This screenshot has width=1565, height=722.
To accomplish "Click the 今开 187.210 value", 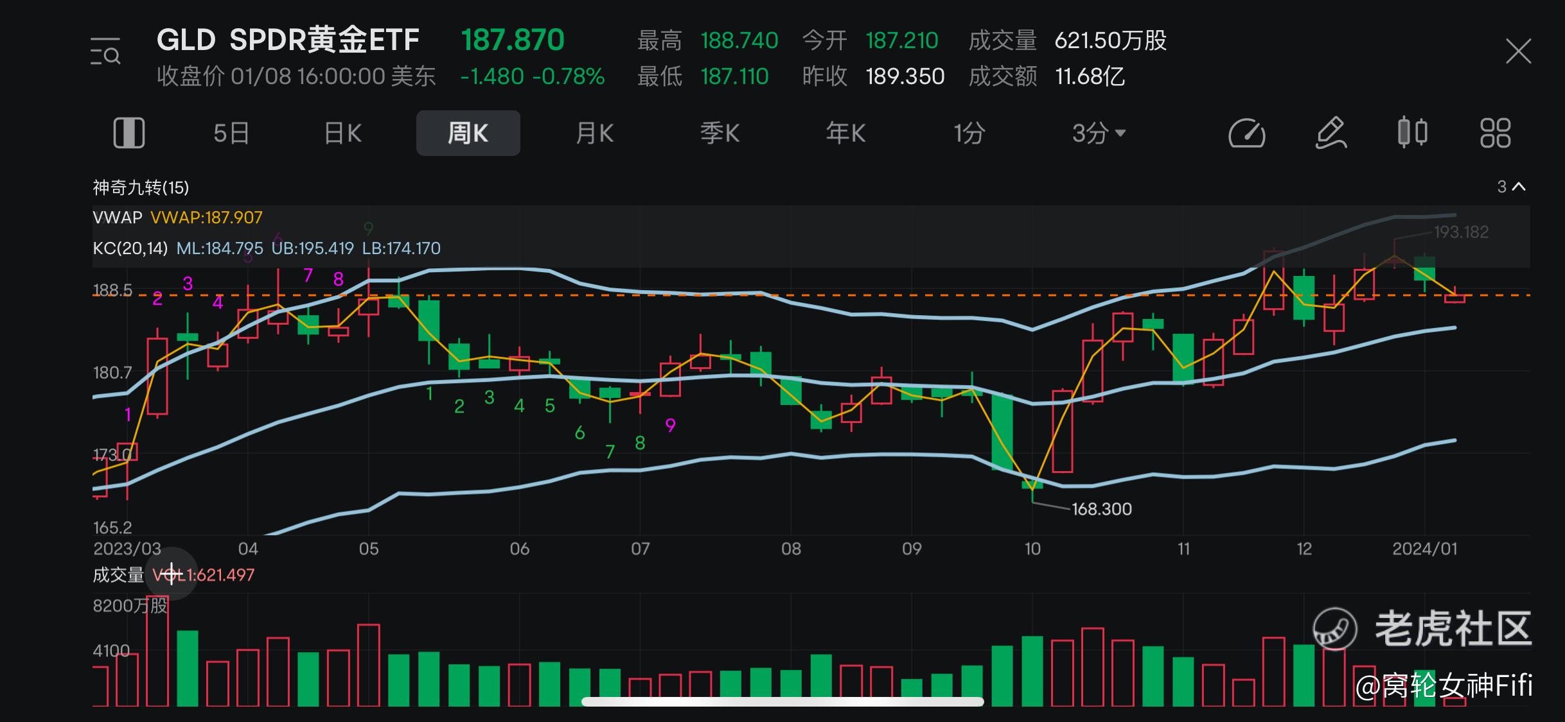I will pyautogui.click(x=902, y=40).
